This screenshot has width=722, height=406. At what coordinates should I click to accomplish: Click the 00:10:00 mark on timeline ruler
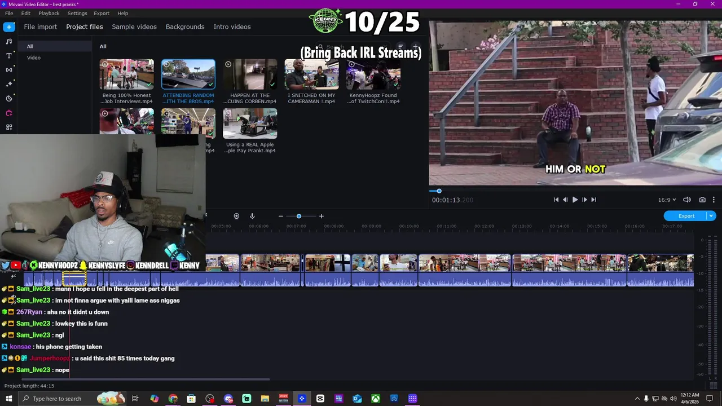pos(409,226)
